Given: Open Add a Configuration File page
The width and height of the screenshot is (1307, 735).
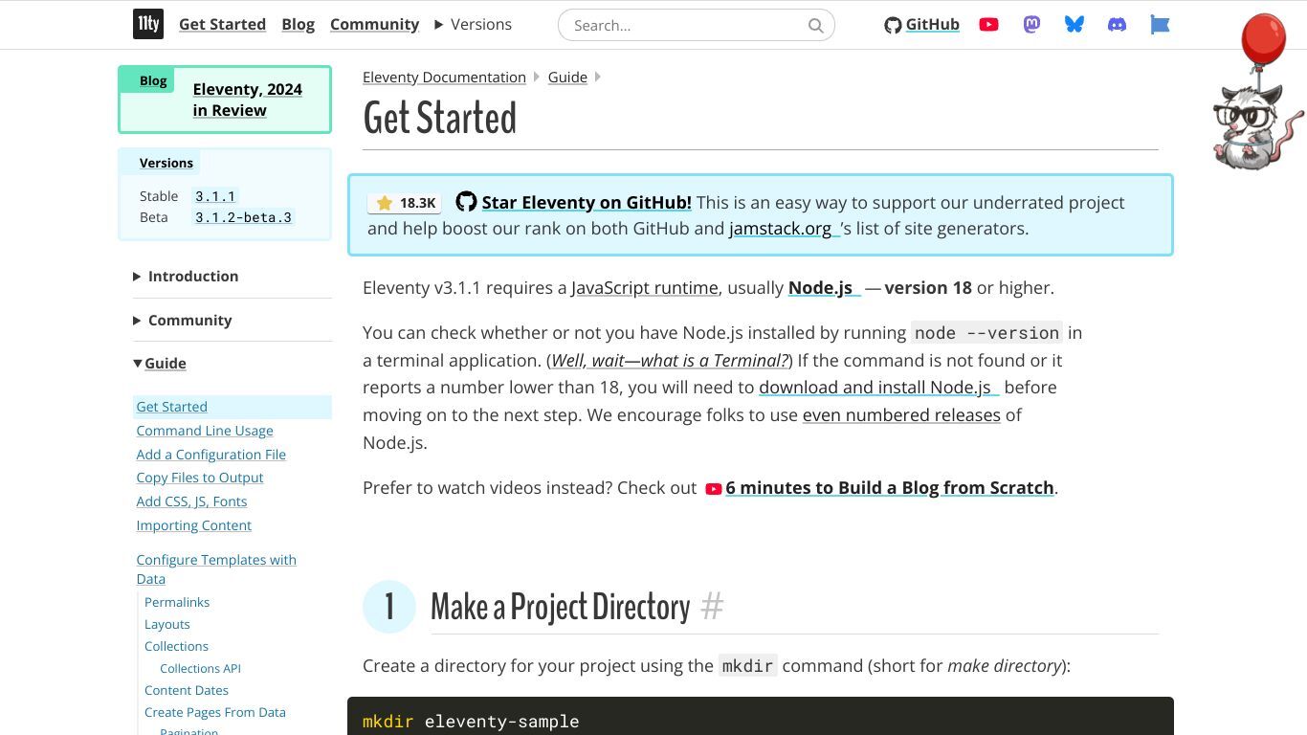Looking at the screenshot, I should [210, 455].
